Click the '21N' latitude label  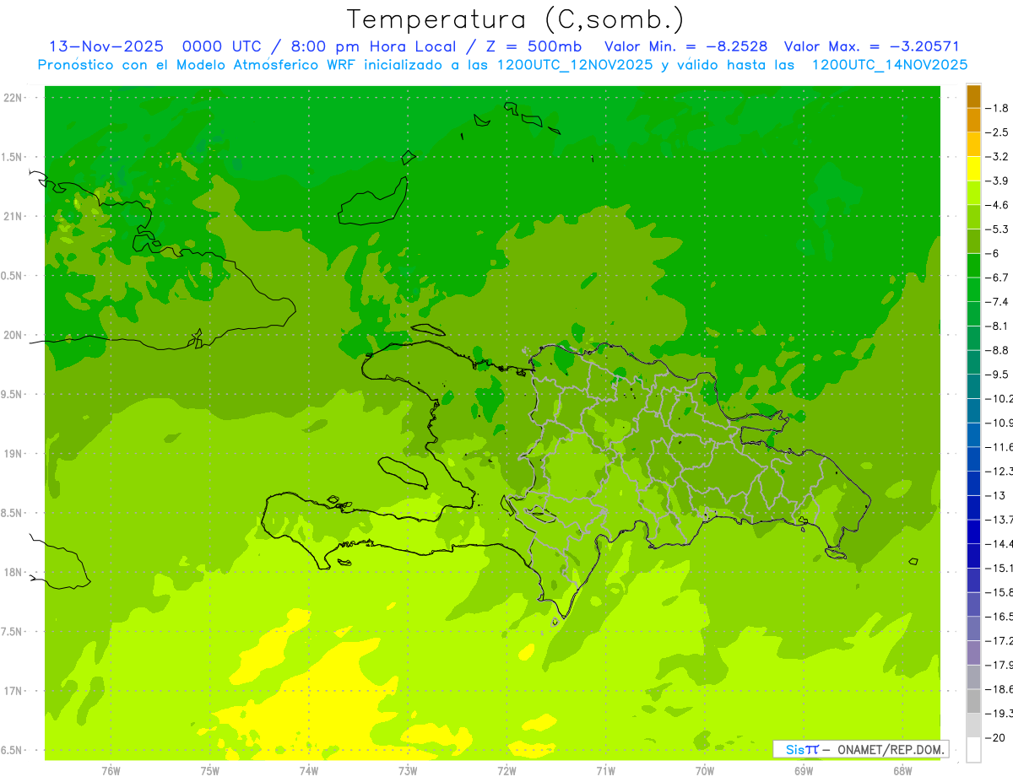(14, 216)
